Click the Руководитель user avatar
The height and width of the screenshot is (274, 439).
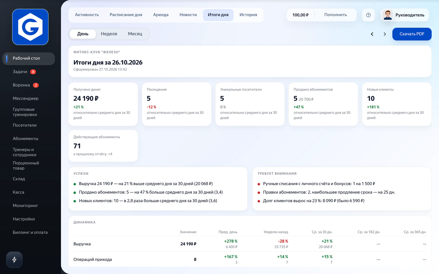click(388, 15)
